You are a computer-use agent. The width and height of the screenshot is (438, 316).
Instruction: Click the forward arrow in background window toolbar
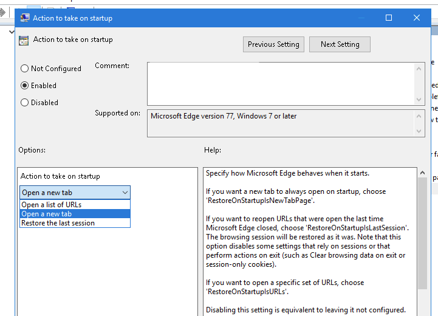tap(3, 12)
